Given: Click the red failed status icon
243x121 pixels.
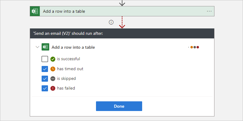Looking at the screenshot, I should (x=53, y=88).
